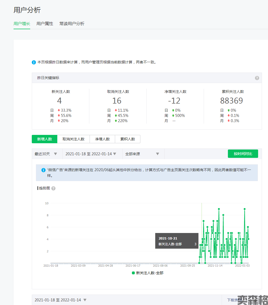The image size is (268, 305).
Task: Click the 累积关注人数 value 88369
Action: click(x=232, y=101)
